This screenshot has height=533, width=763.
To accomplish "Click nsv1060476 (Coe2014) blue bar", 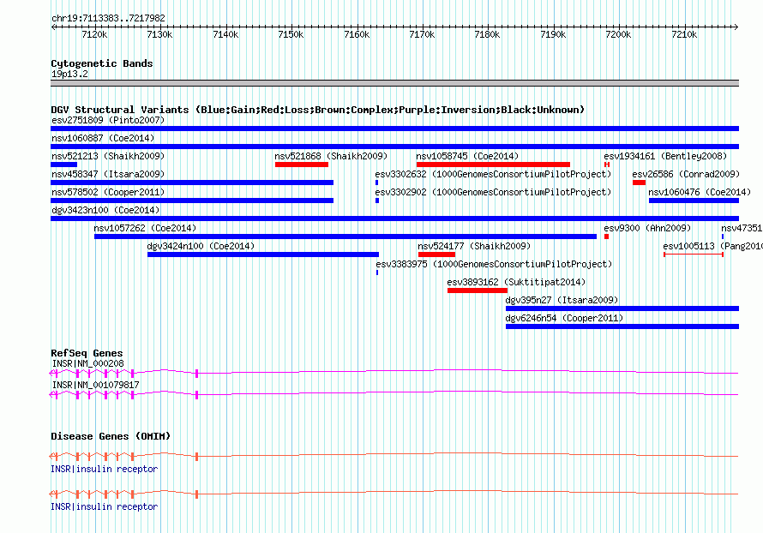I will 694,201.
